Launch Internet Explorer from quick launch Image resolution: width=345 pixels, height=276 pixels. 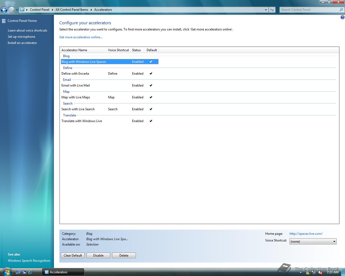(30, 272)
